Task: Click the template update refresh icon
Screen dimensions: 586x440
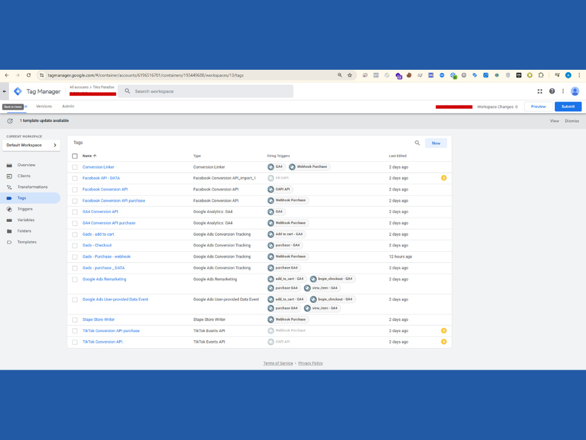Action: 10,121
